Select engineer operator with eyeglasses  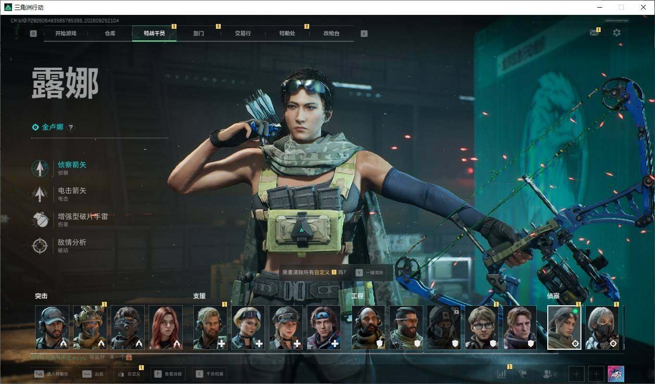pos(482,327)
